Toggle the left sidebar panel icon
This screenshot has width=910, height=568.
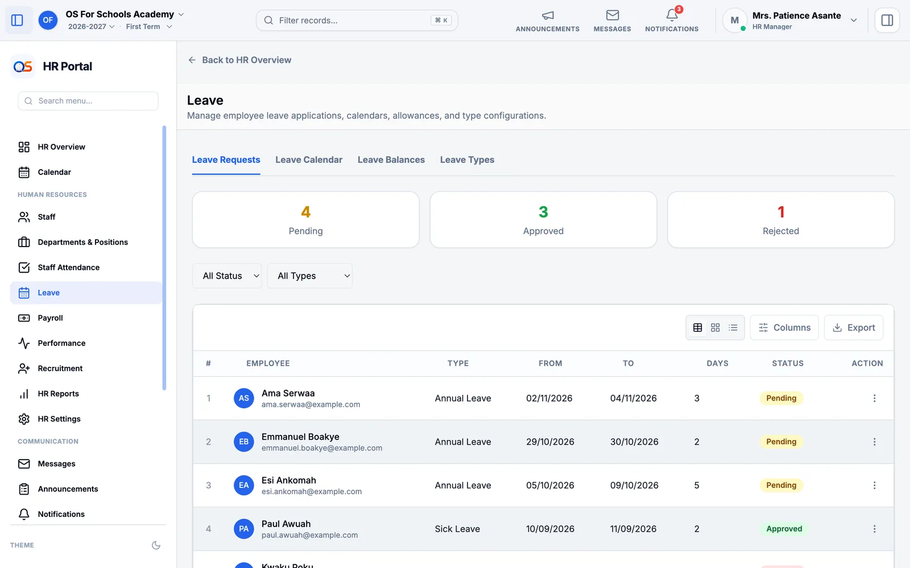[17, 20]
